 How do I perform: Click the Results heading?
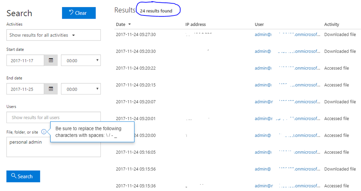[125, 10]
